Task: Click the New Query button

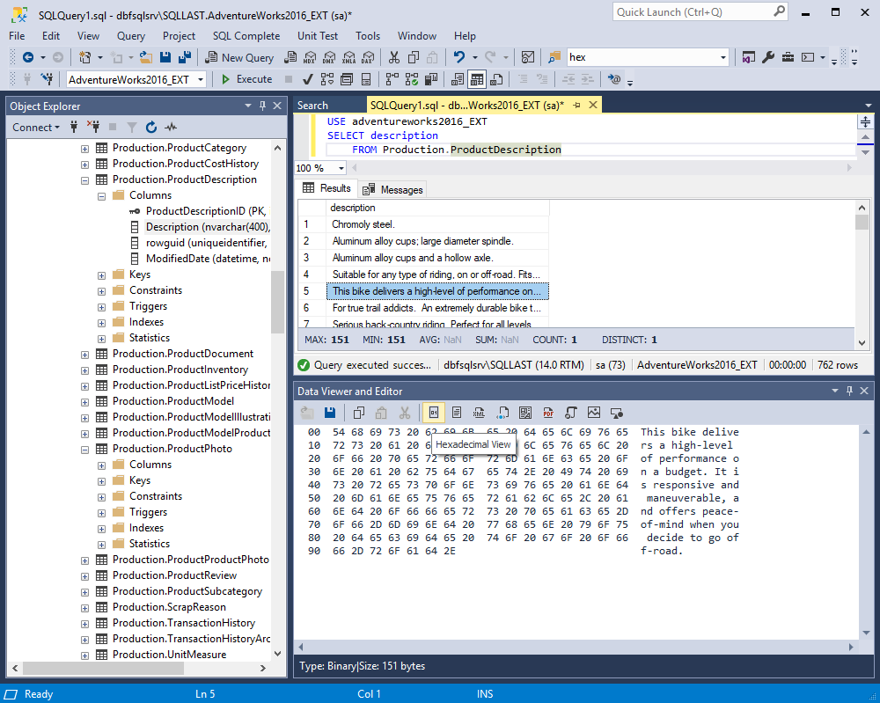Action: coord(239,57)
